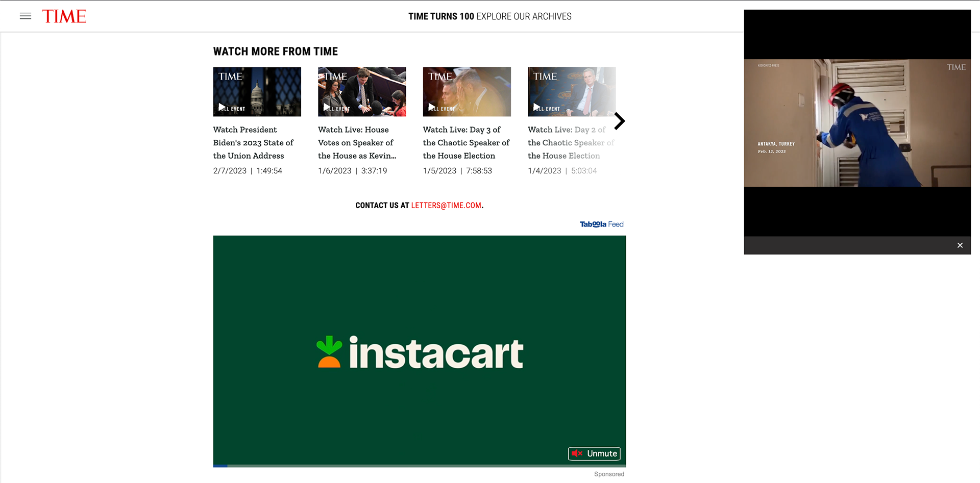Click the date 2/7/2023 | 1:49:54

(x=248, y=171)
